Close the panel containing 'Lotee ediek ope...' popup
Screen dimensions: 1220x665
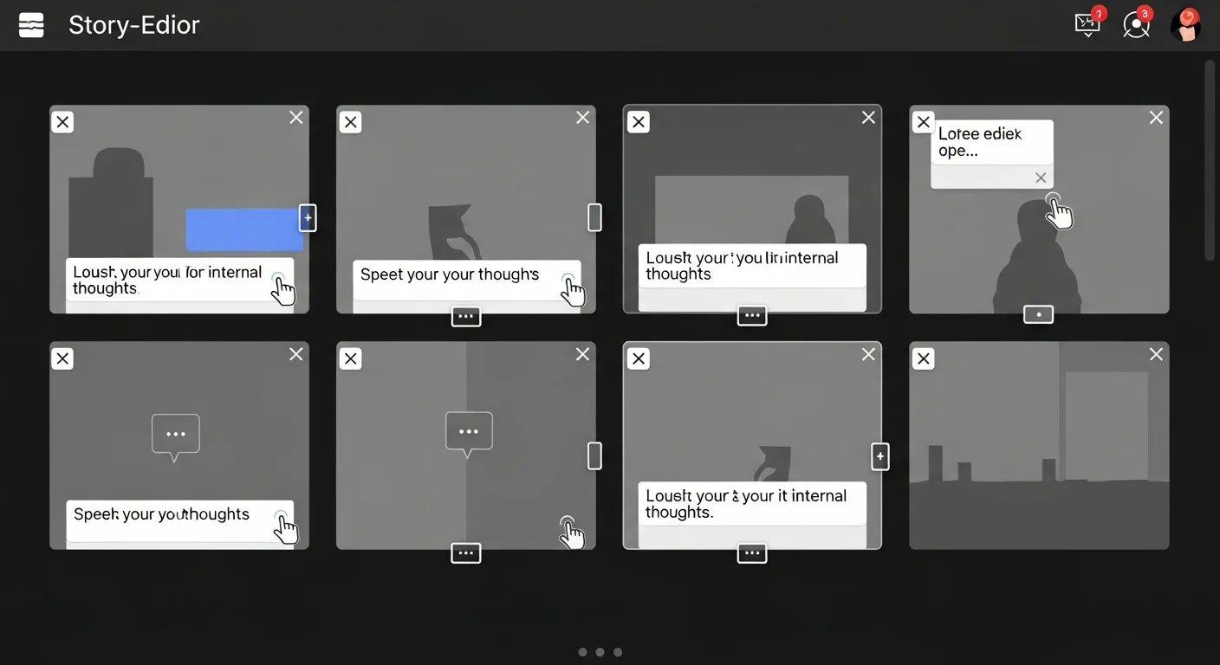(1156, 117)
